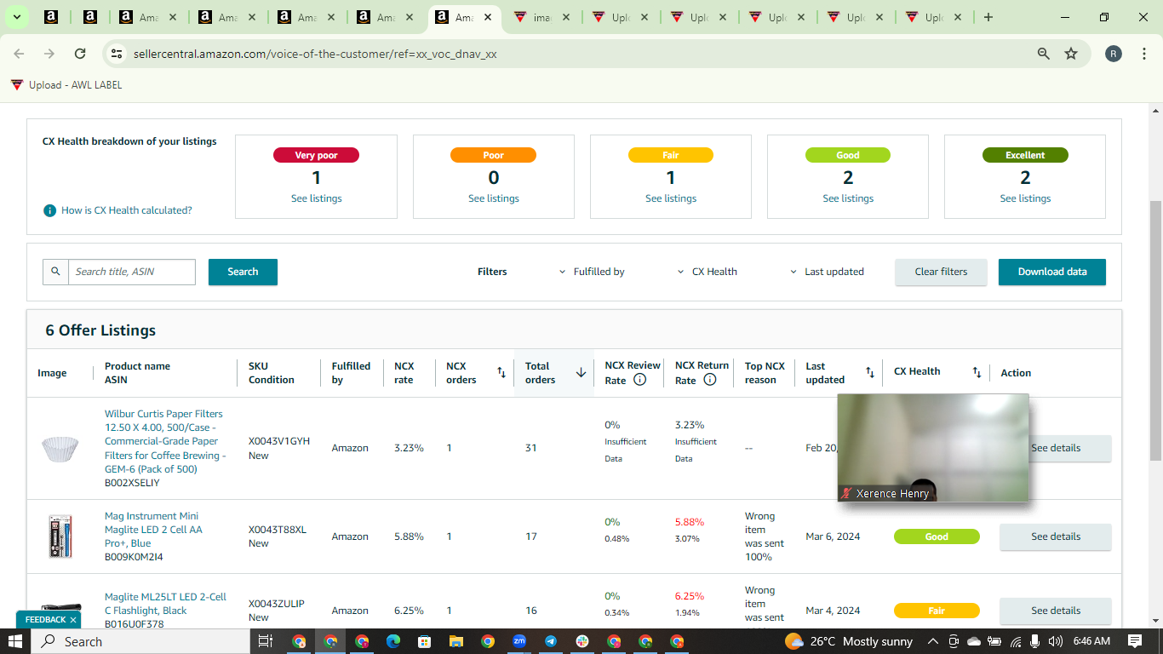Open the volume control in system tray
This screenshot has width=1163, height=654.
click(x=1056, y=641)
